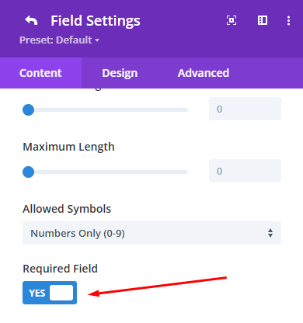303x323 pixels.
Task: Open the expand modal fullscreen icon
Action: tap(232, 20)
